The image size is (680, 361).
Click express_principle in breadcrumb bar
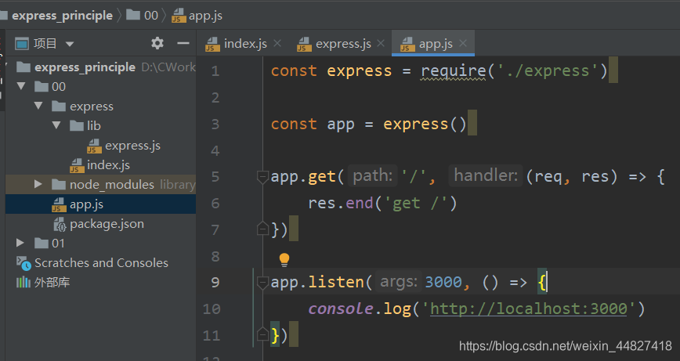[x=62, y=16]
